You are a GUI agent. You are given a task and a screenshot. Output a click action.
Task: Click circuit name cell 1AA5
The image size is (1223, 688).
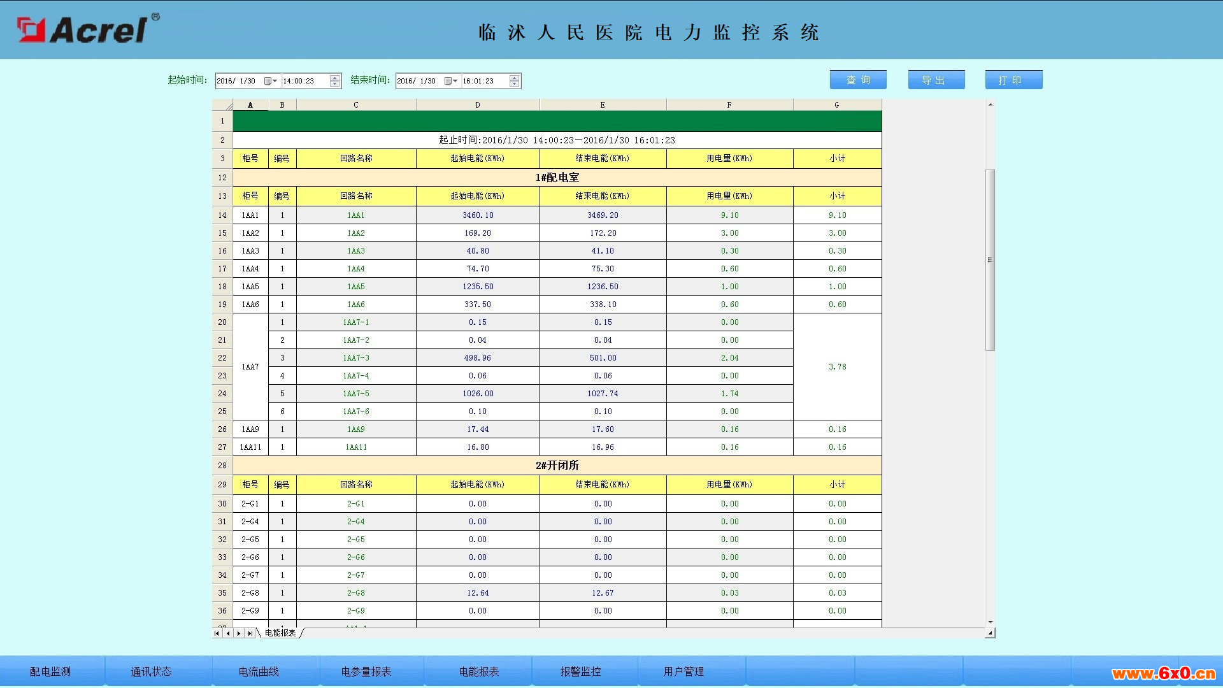[356, 287]
